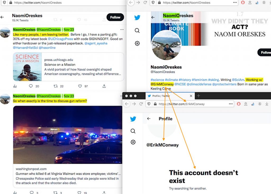Open page actions menu in ErikMConway address bar

click(x=231, y=104)
